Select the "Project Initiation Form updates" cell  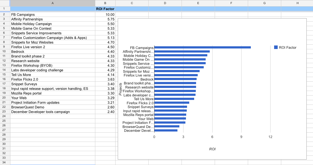click(53, 102)
